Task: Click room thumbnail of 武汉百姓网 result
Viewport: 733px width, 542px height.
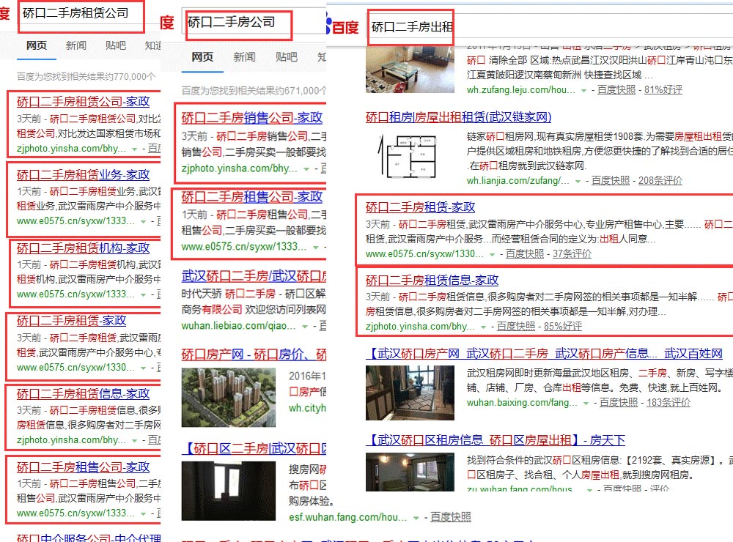Action: pyautogui.click(x=410, y=393)
